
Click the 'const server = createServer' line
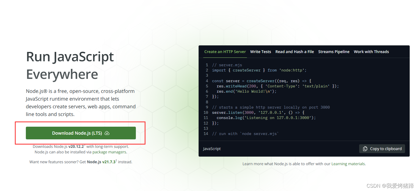point(262,81)
